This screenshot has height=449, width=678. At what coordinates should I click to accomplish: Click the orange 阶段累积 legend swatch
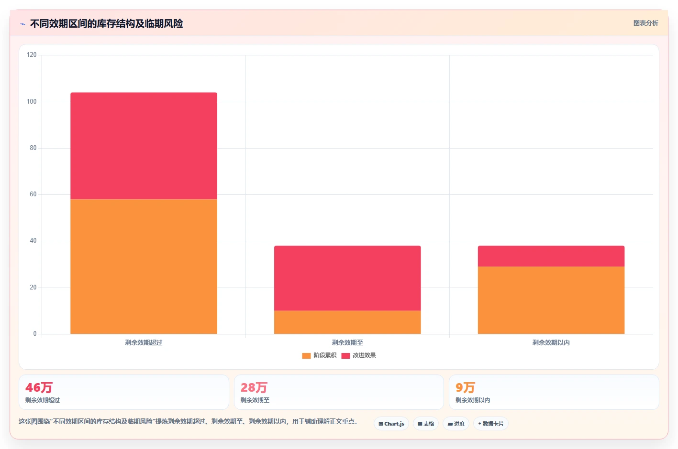click(306, 355)
